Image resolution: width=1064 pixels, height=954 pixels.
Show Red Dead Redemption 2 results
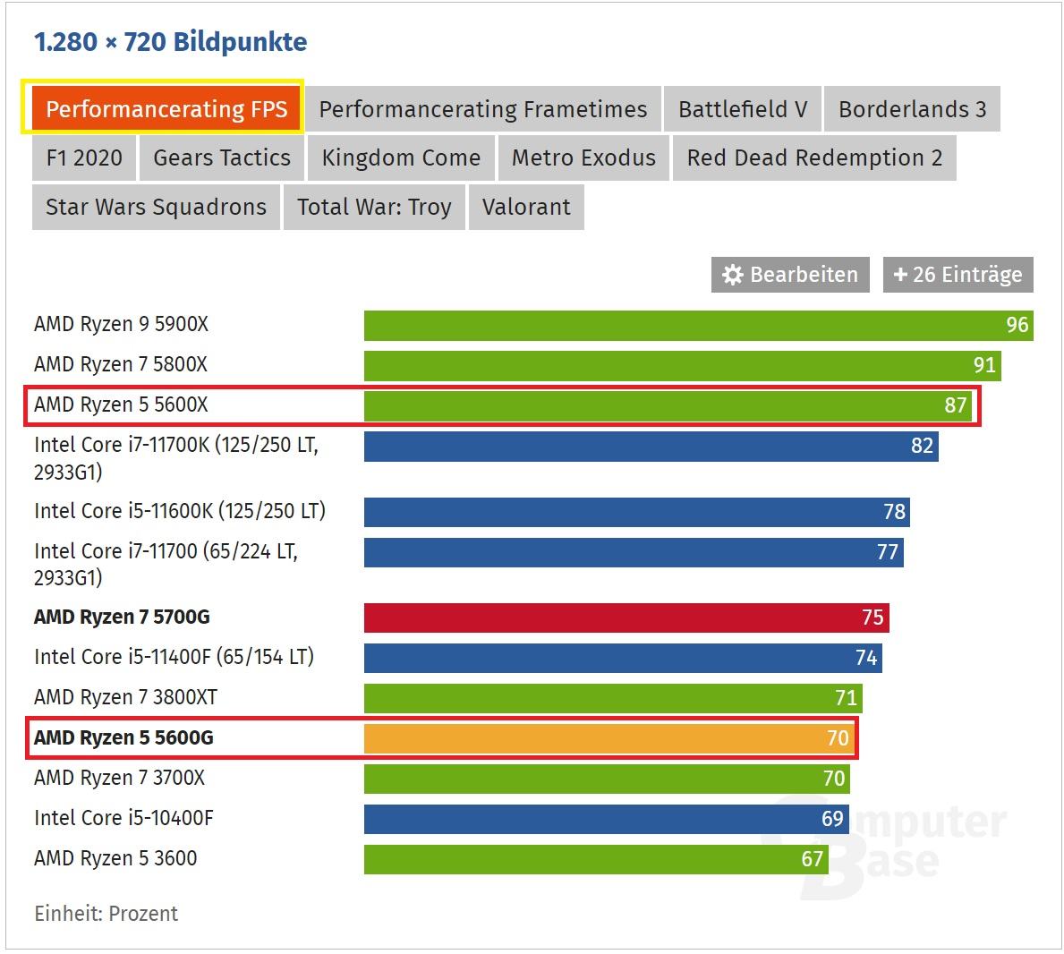tap(814, 158)
